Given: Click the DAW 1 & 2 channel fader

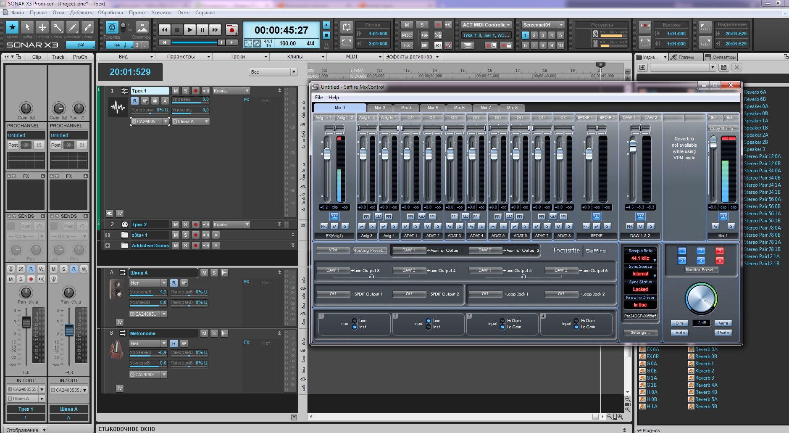Looking at the screenshot, I should click(x=633, y=145).
